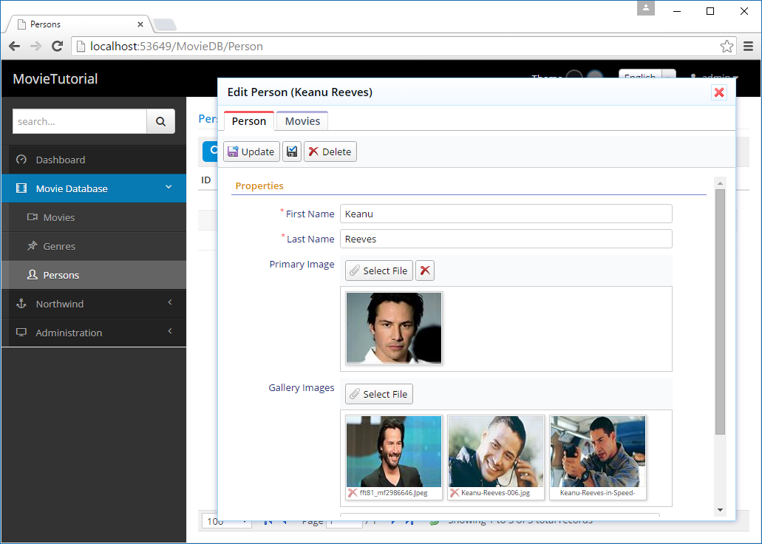Close the Edit Person dialog
Image resolution: width=762 pixels, height=544 pixels.
click(x=719, y=92)
